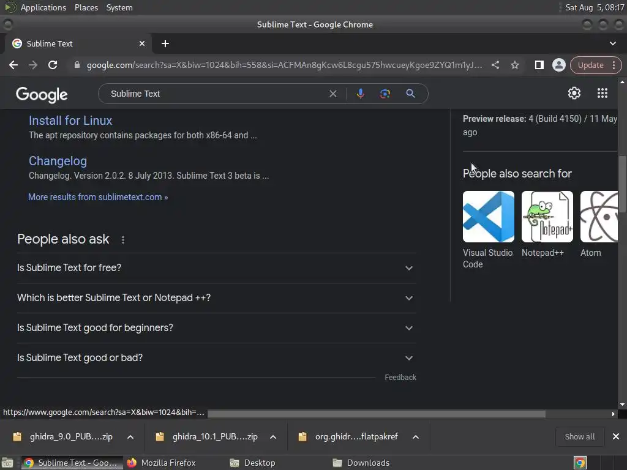Open the Places menu
The height and width of the screenshot is (470, 627).
(86, 7)
